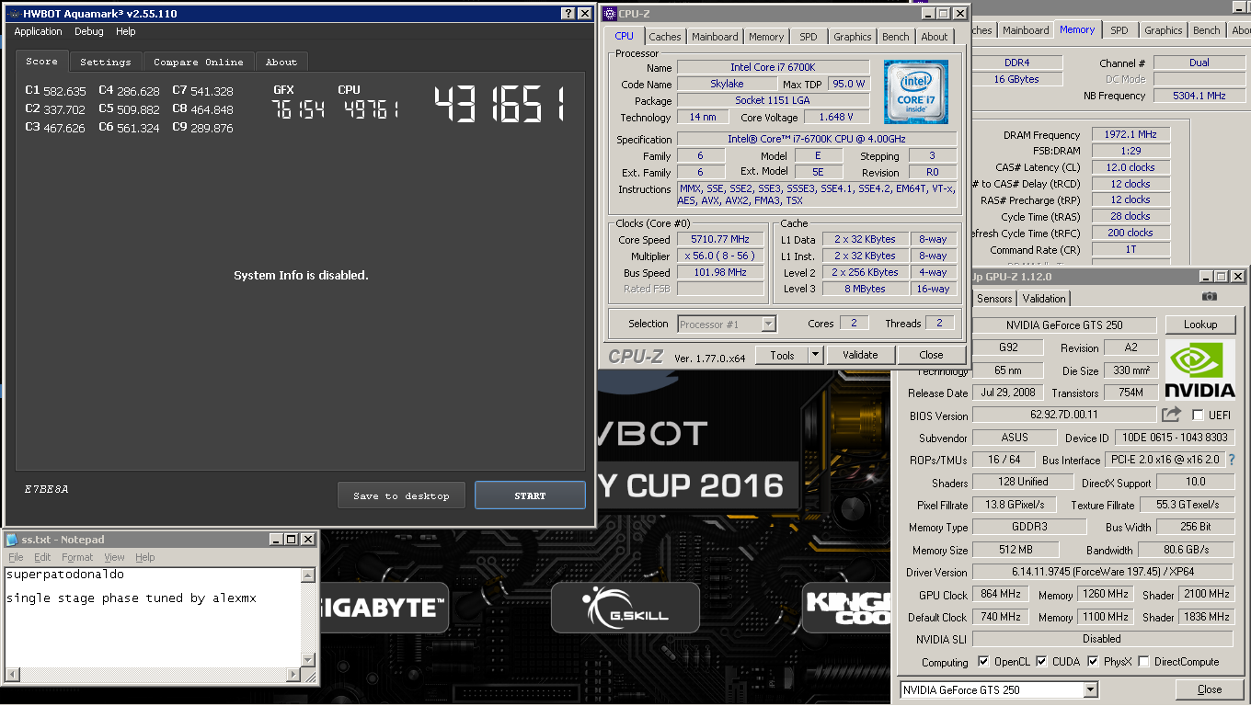Click the NVIDIA logo in GPU-Z
1251x706 pixels.
[x=1199, y=370]
